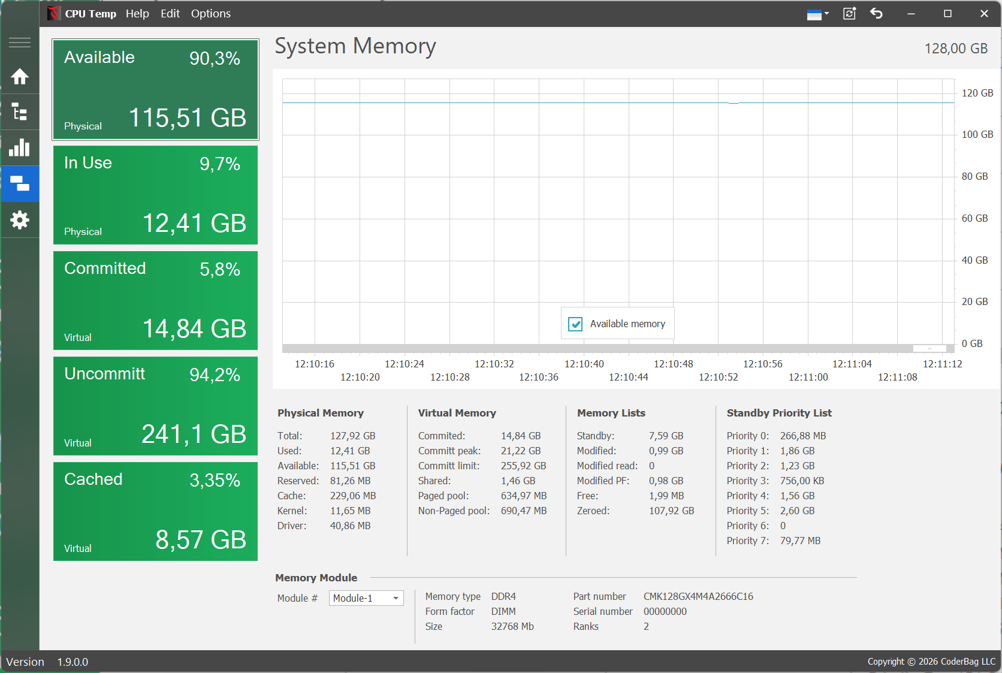Select the Available physical memory tile
The width and height of the screenshot is (1002, 673).
pyautogui.click(x=155, y=90)
